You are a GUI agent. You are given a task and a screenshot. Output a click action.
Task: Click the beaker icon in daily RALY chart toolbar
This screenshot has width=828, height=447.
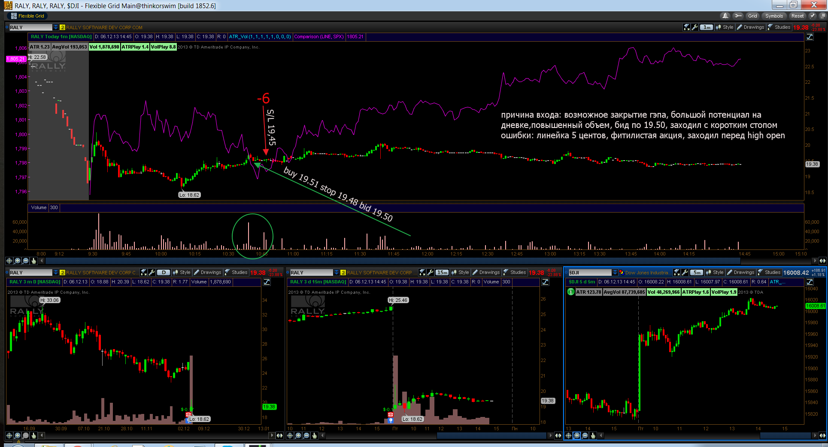pos(144,272)
